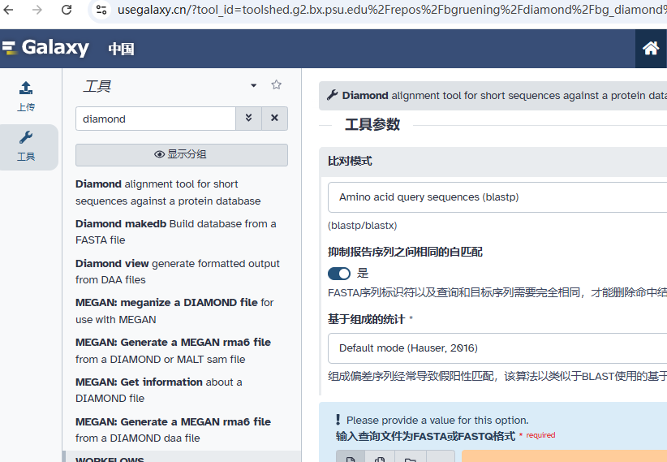Open MEGAN rma6 from sam file tool
Image resolution: width=667 pixels, height=462 pixels.
click(173, 351)
